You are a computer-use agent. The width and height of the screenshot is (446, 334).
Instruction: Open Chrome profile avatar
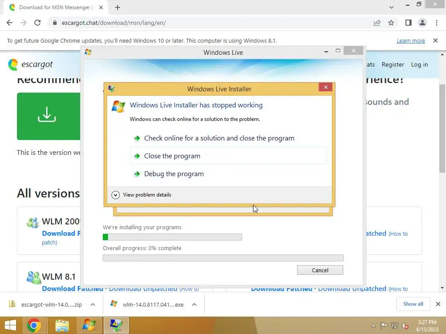point(422,23)
